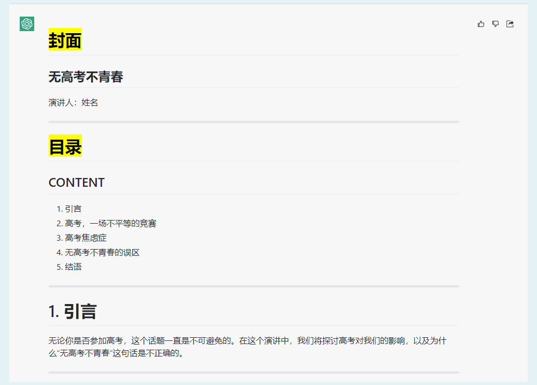
Task: Click the divider line above 1. 引言
Action: 253,286
